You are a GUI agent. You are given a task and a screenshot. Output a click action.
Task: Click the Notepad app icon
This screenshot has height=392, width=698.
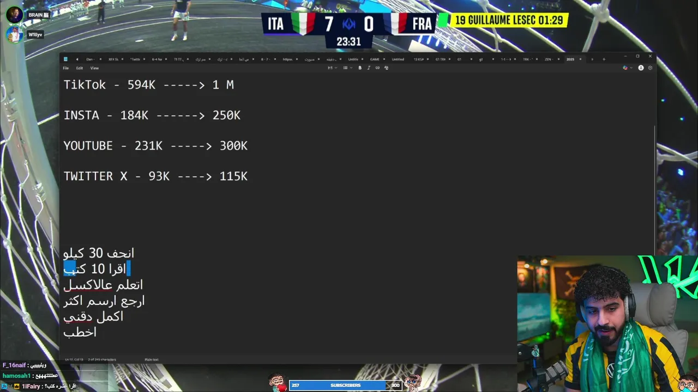[x=65, y=59]
